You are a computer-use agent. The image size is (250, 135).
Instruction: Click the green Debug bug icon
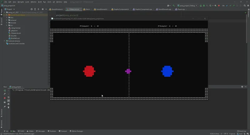coord(204,6)
